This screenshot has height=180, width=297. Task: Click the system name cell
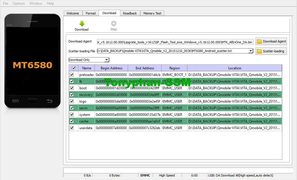pos(87,115)
